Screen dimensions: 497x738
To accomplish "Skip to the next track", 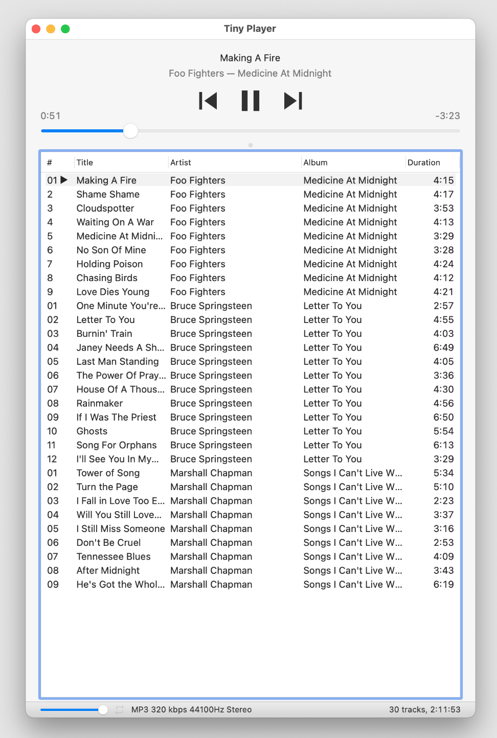I will [x=293, y=101].
